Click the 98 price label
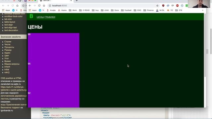 pos(29,34)
